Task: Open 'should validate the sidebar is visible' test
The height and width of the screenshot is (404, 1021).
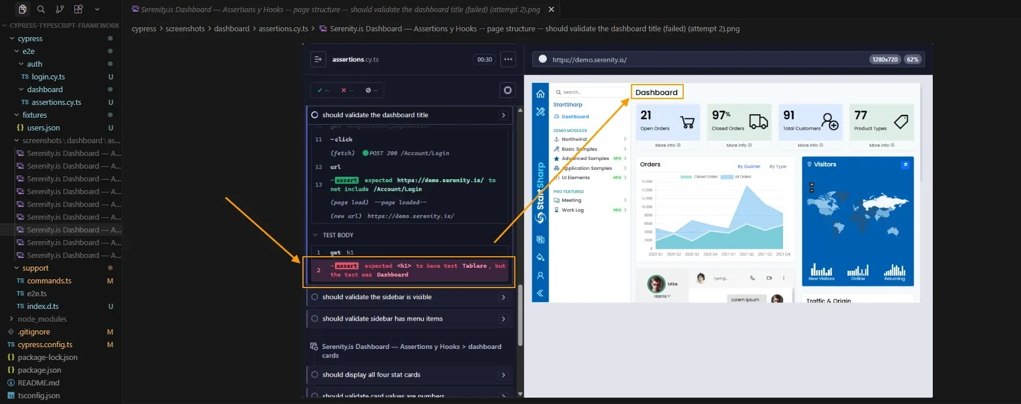Action: pyautogui.click(x=410, y=297)
